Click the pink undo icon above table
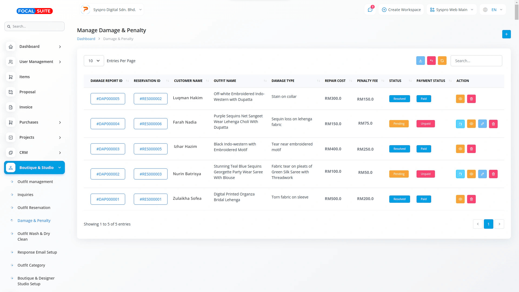519x292 pixels. click(x=431, y=61)
